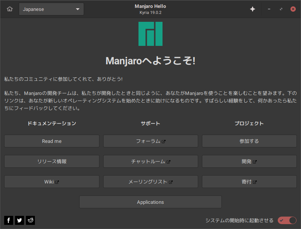The height and width of the screenshot is (229, 301).
Task: Click the Kyria 19.0.2 version subtitle
Action: click(x=150, y=12)
